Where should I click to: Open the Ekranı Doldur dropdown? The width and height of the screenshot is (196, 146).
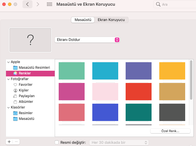[x=87, y=40]
